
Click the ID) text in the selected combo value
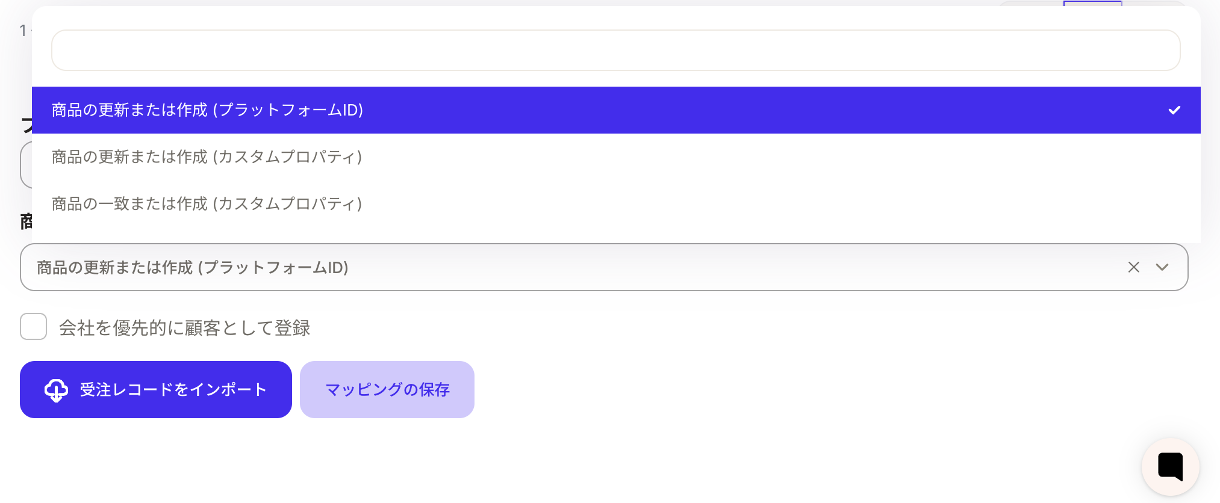338,268
